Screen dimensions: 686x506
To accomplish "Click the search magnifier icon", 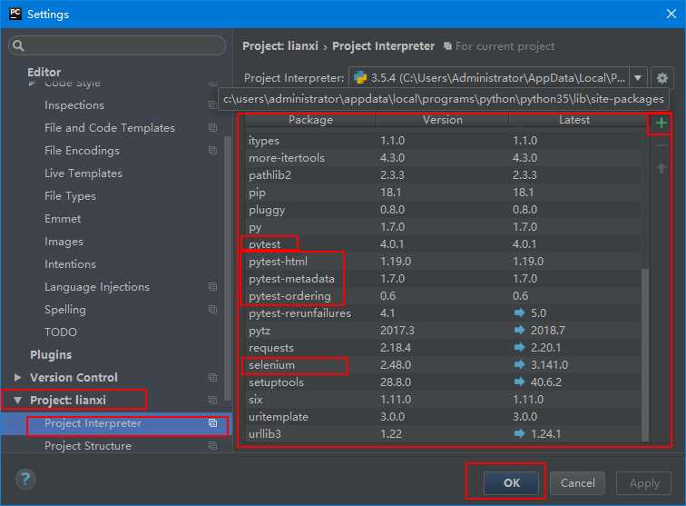I will (18, 45).
